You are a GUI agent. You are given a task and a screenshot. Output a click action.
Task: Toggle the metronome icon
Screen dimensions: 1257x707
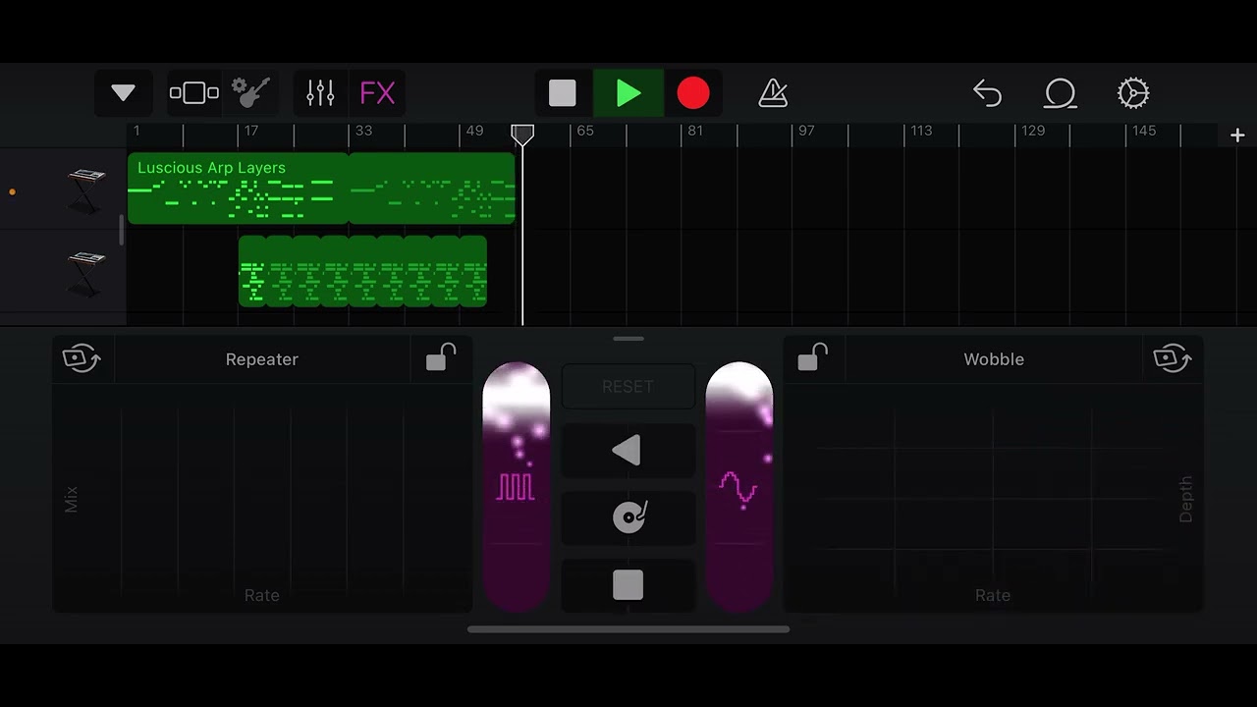pos(773,93)
